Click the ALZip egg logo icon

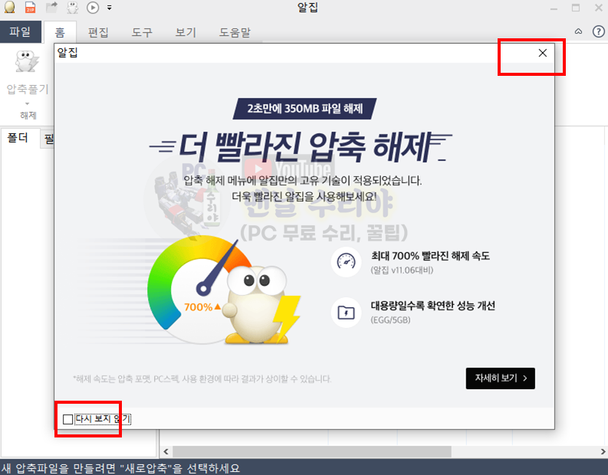9,7
